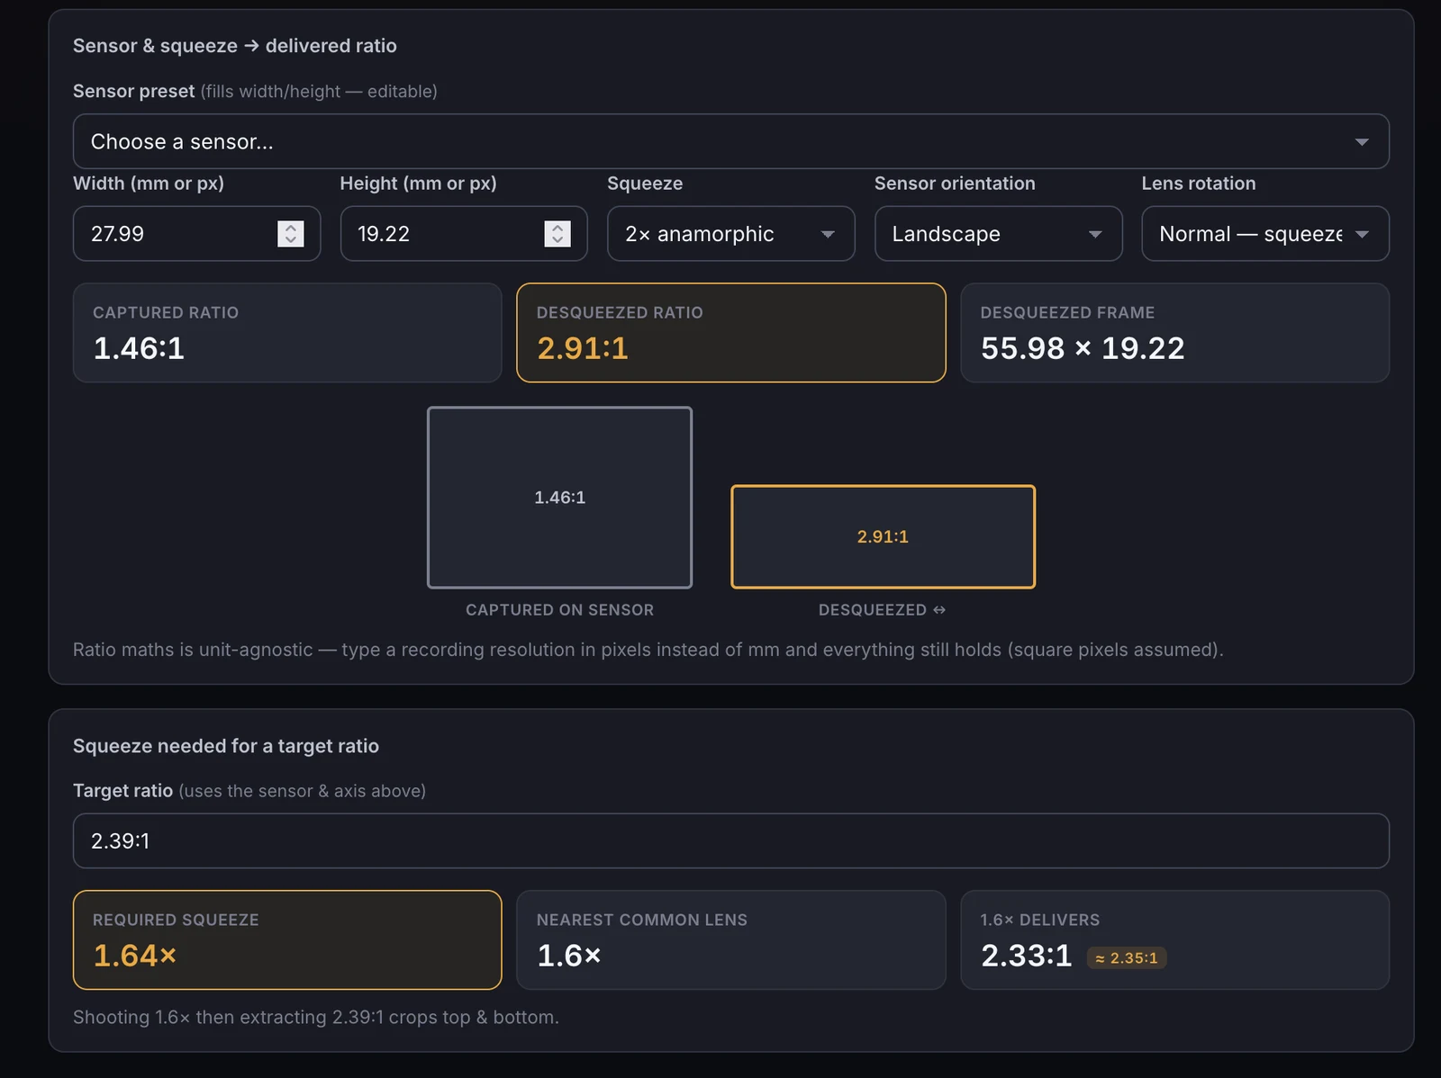Click the Target ratio field containing 2.39:1

(x=730, y=840)
